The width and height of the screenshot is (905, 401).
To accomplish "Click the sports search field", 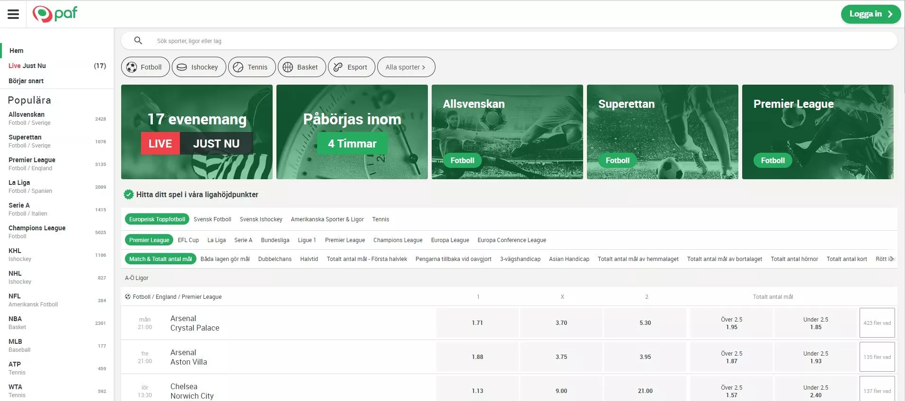I will coord(509,41).
